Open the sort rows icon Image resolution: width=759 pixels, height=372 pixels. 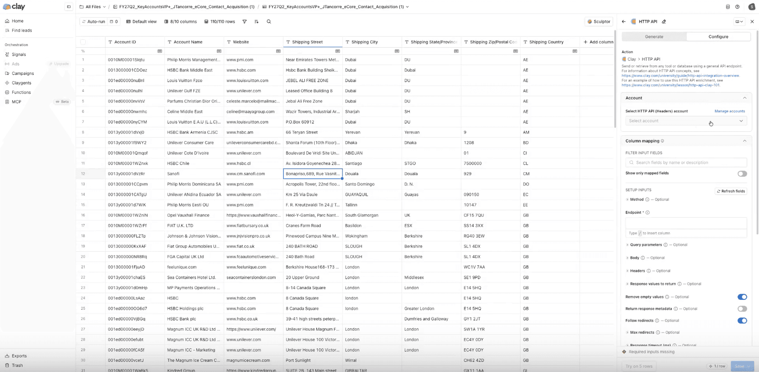(256, 22)
